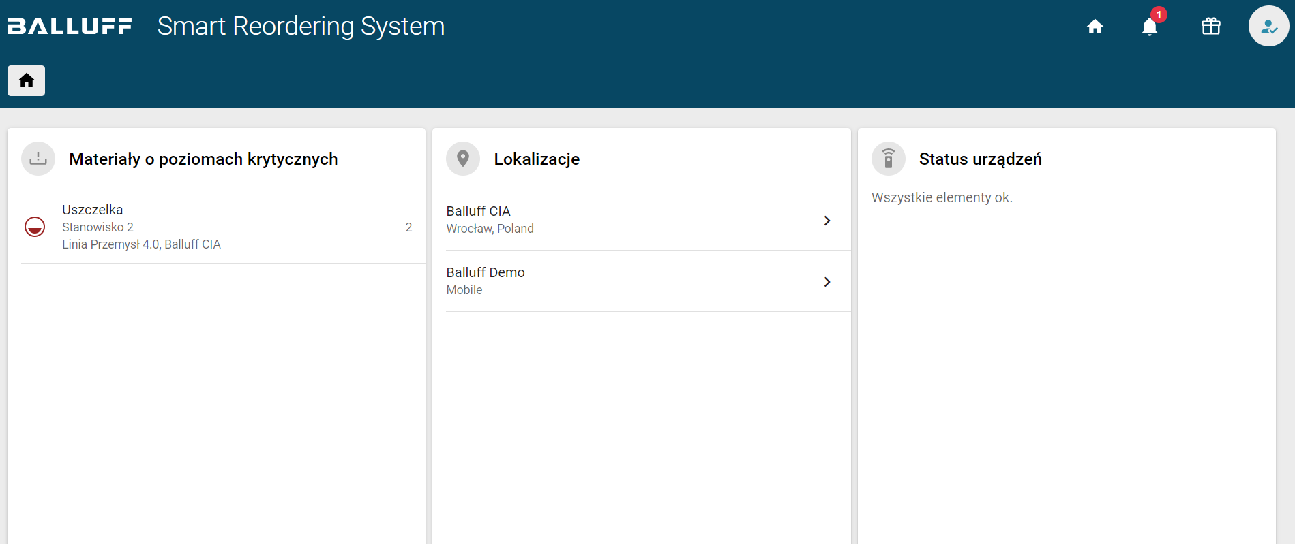Open the user profile avatar menu
Screen dimensions: 1295x544
(x=1268, y=27)
